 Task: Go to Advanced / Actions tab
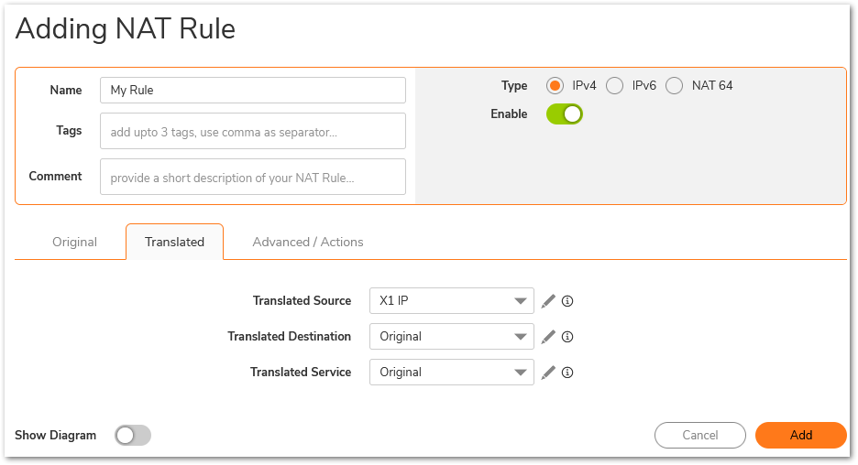(x=308, y=243)
